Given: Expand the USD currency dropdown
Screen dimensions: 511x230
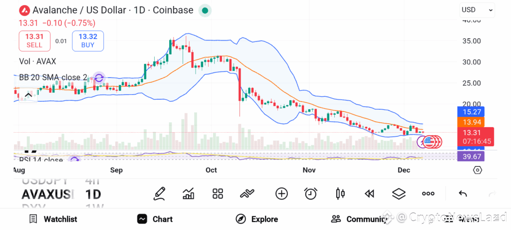Looking at the screenshot, I should (477, 10).
